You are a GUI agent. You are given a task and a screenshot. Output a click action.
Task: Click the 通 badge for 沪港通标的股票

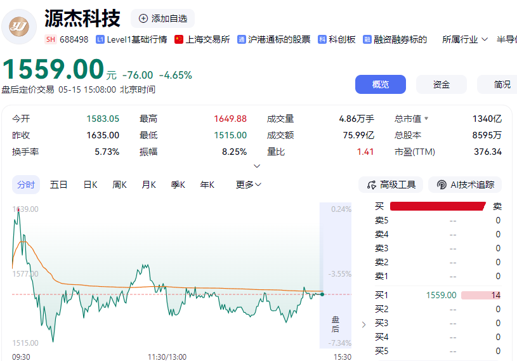click(241, 39)
